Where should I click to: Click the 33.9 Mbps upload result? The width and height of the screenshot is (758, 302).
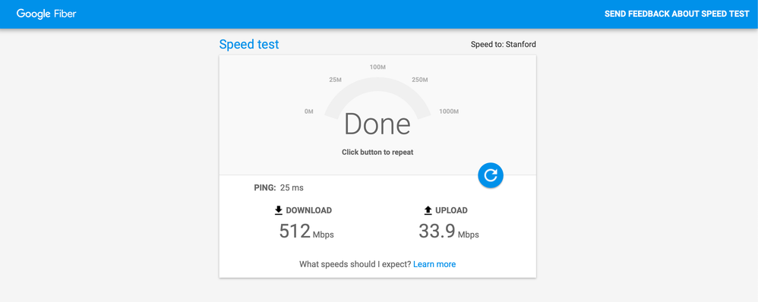449,231
